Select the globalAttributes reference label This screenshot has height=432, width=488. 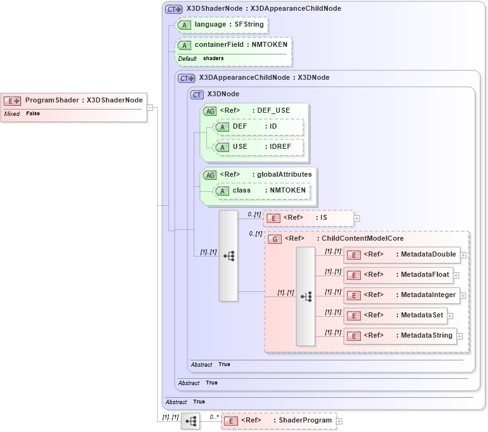click(x=266, y=174)
